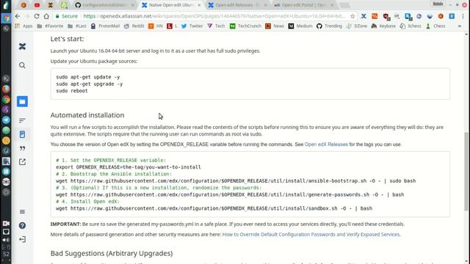Open the ProtonMail bookmark
This screenshot has width=470, height=264.
(x=105, y=26)
